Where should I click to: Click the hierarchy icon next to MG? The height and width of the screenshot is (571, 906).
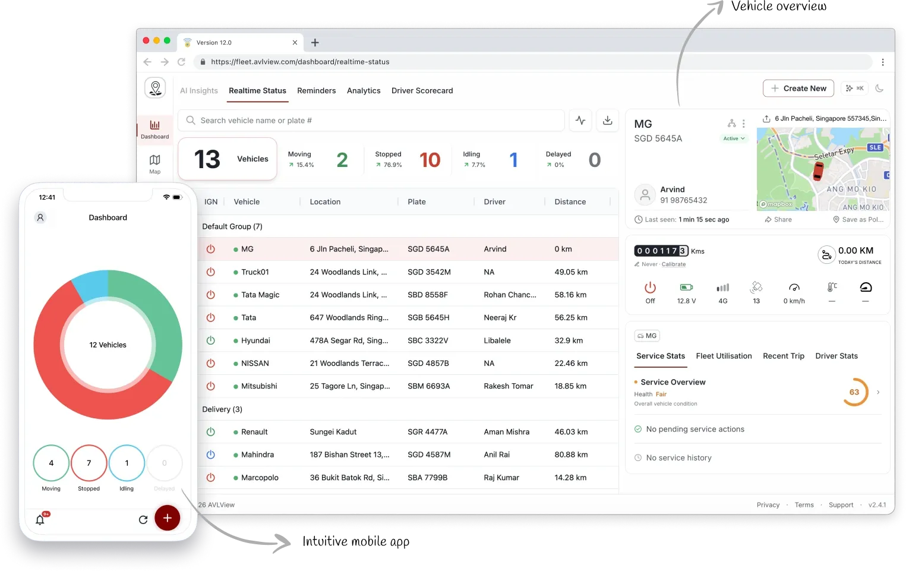coord(732,124)
